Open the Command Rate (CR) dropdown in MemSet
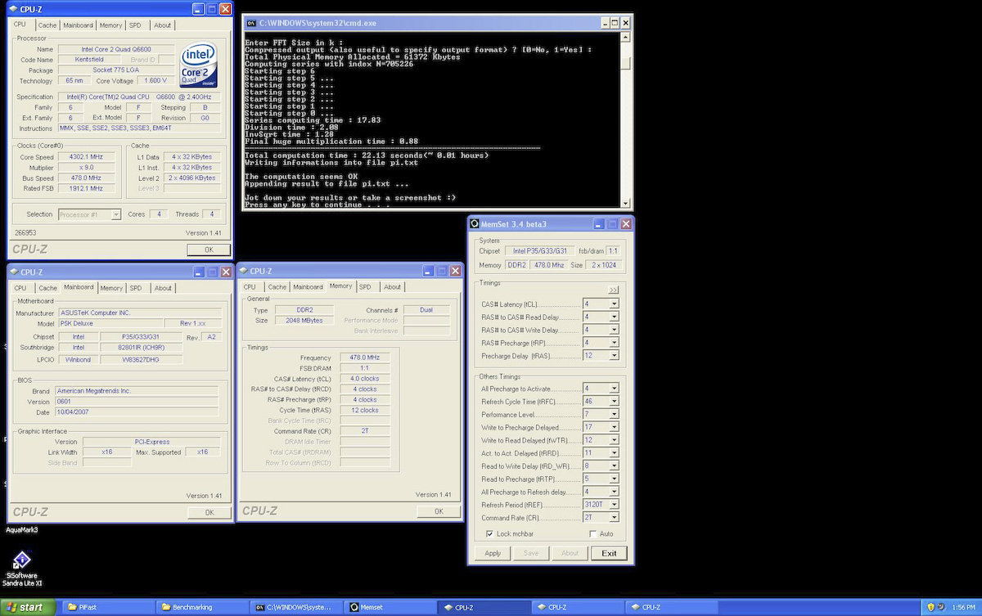 [614, 517]
